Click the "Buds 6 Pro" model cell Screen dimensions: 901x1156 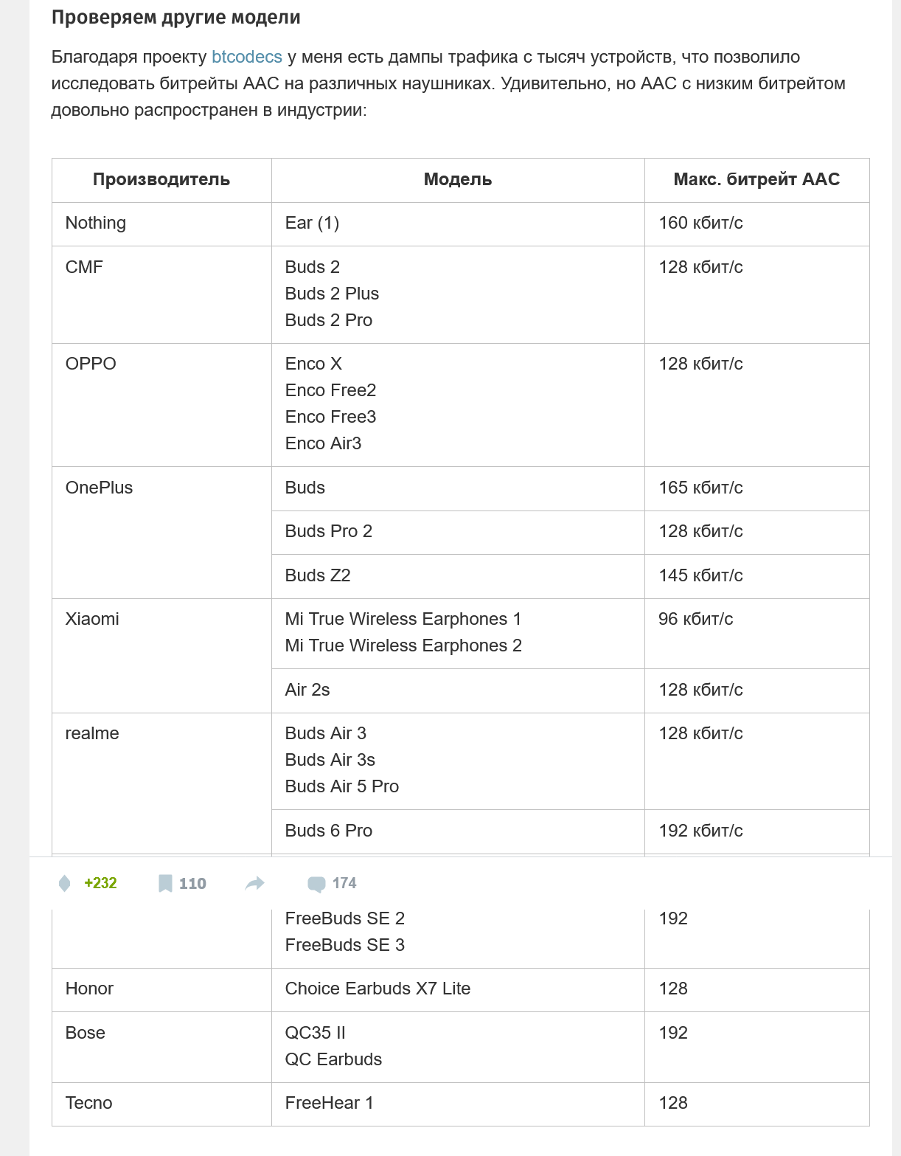pyautogui.click(x=328, y=831)
